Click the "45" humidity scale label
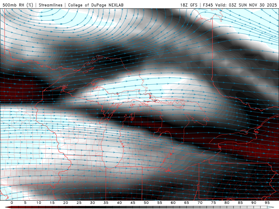 pyautogui.click(x=133, y=203)
